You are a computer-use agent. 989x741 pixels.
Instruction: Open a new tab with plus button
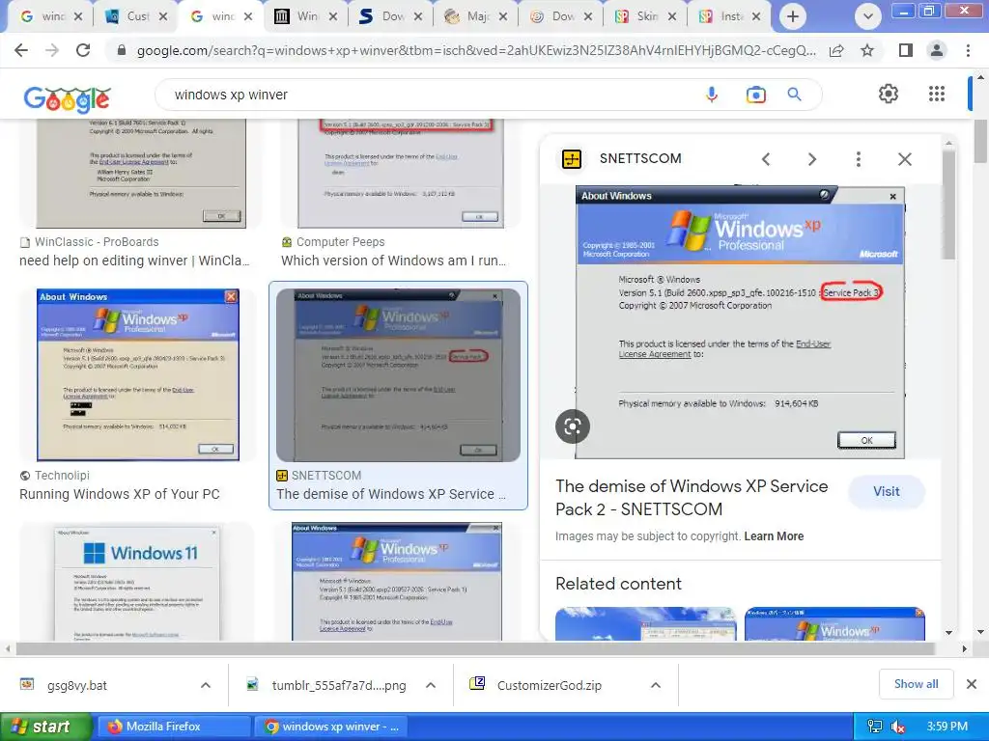point(793,16)
